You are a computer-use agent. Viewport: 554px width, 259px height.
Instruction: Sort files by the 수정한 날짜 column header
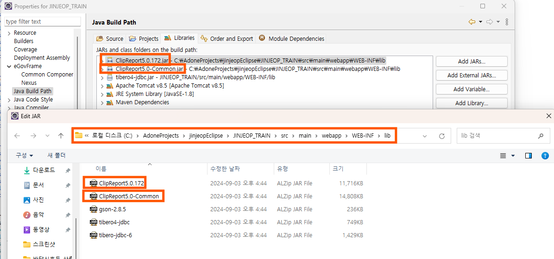click(240, 169)
